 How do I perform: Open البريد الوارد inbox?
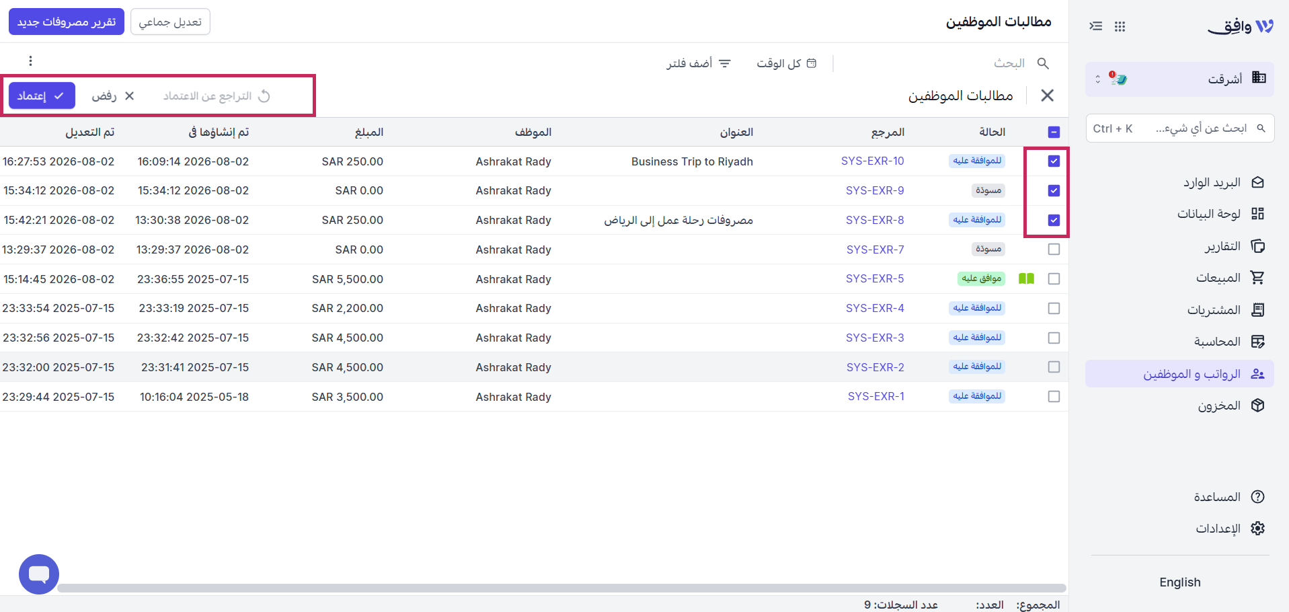coord(1224,182)
